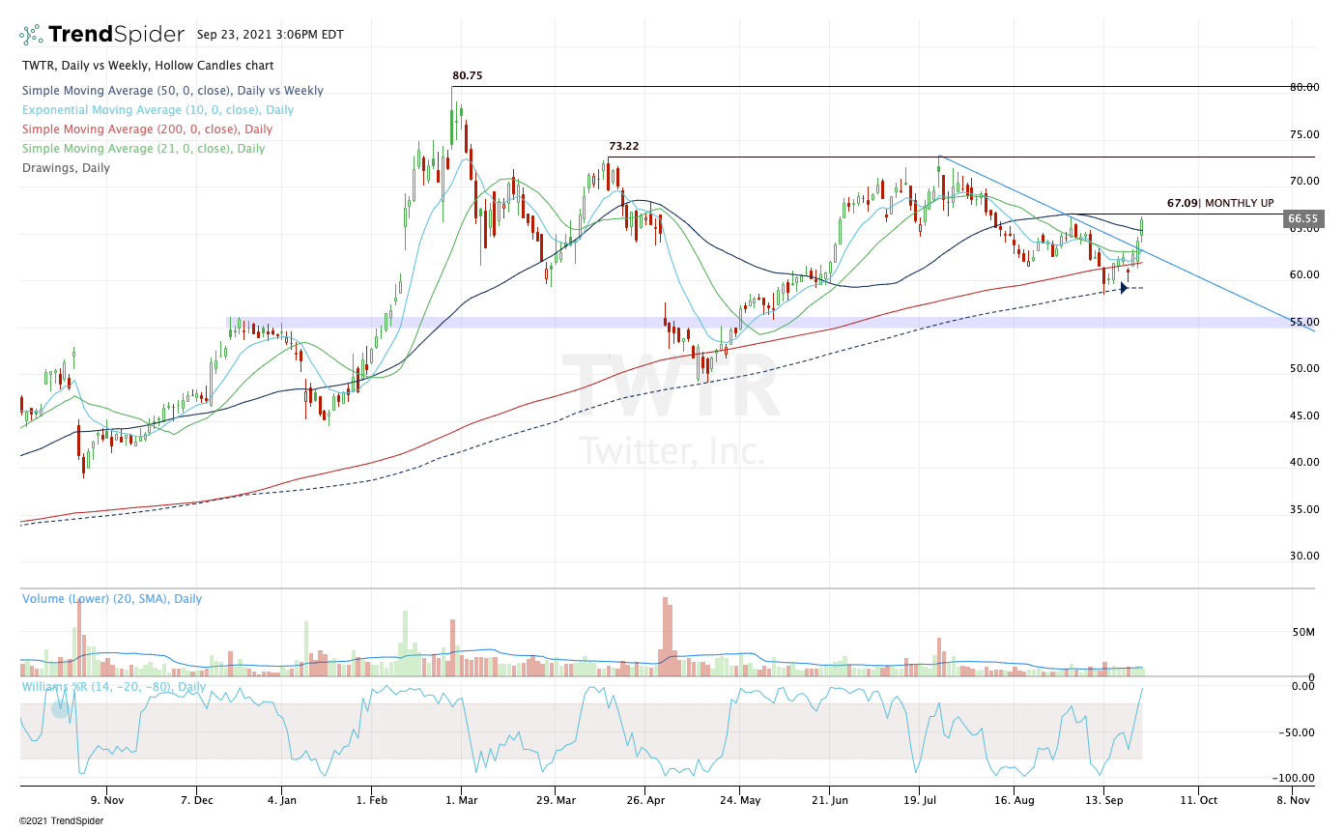1344x830 pixels.
Task: Click the 55.00 price axis label
Action: coord(1303,322)
